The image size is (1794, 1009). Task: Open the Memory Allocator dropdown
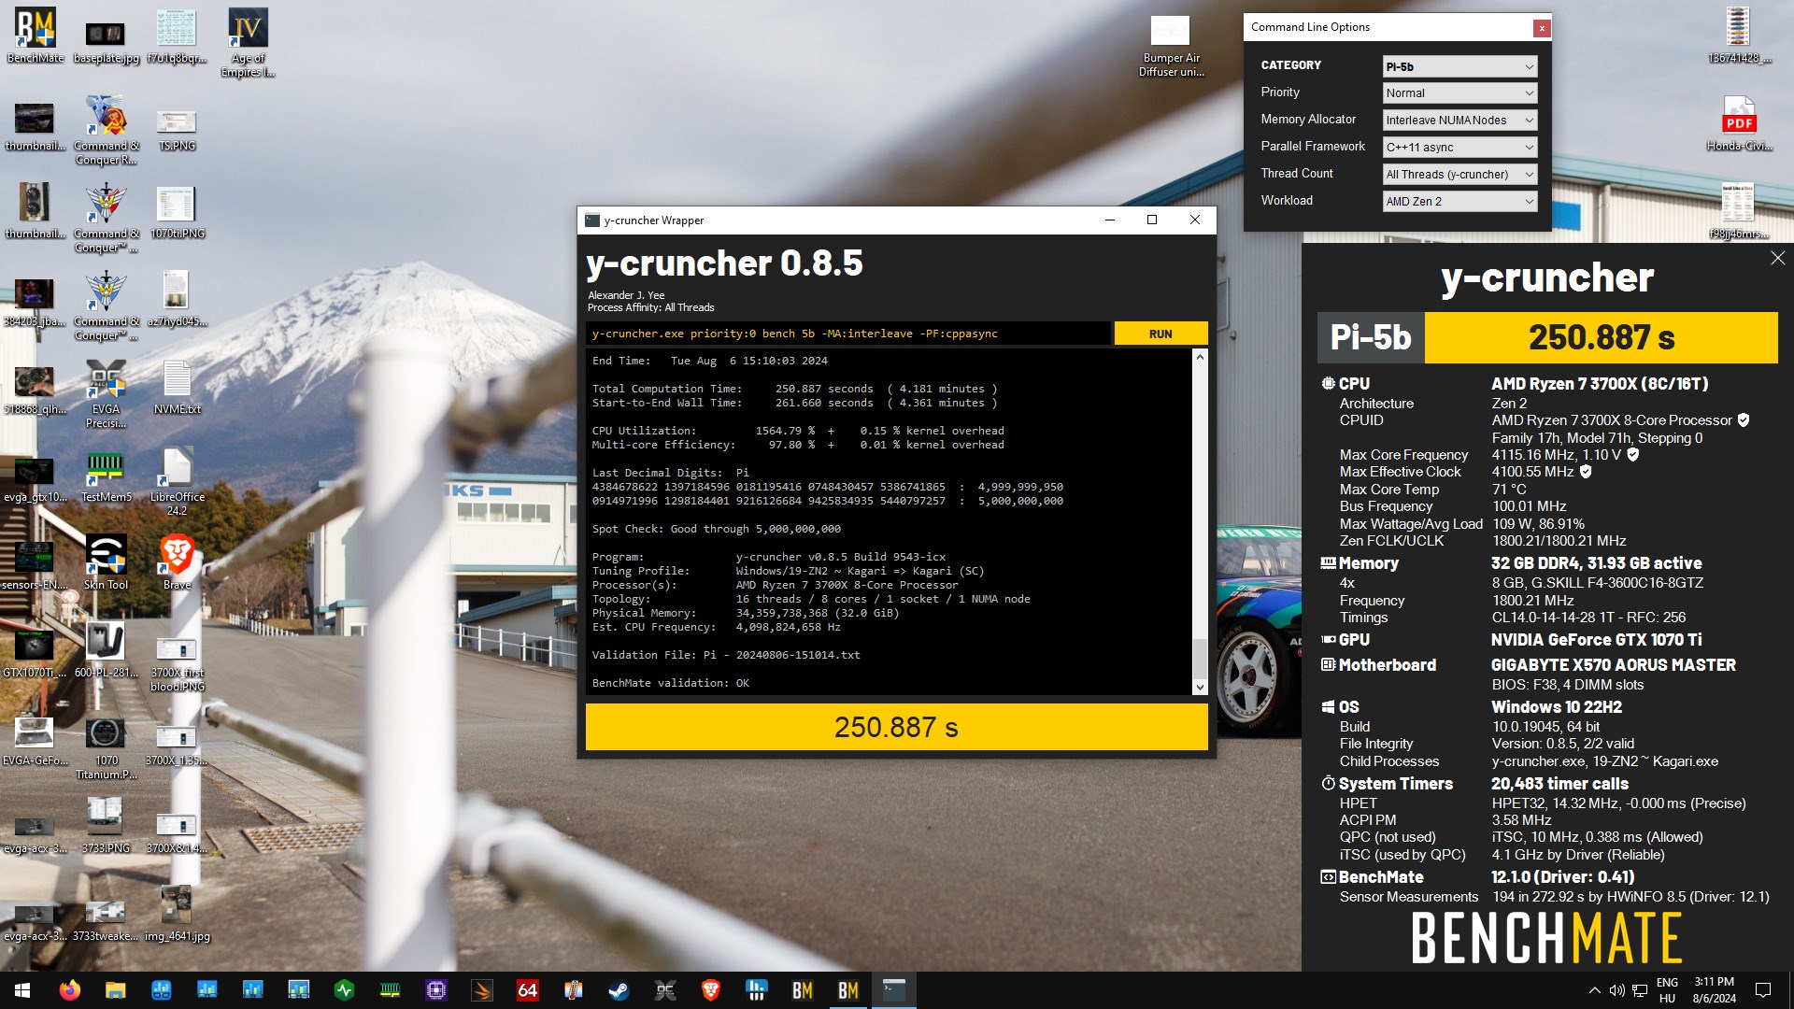(x=1459, y=121)
